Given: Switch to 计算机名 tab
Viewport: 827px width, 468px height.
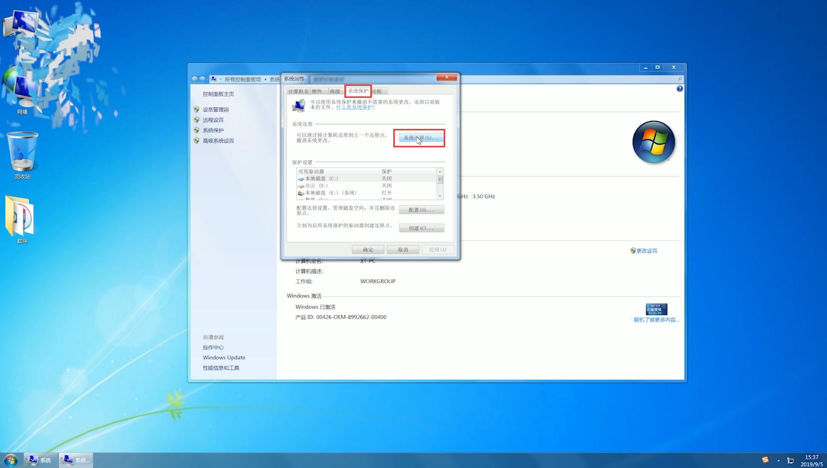Looking at the screenshot, I should tap(298, 91).
